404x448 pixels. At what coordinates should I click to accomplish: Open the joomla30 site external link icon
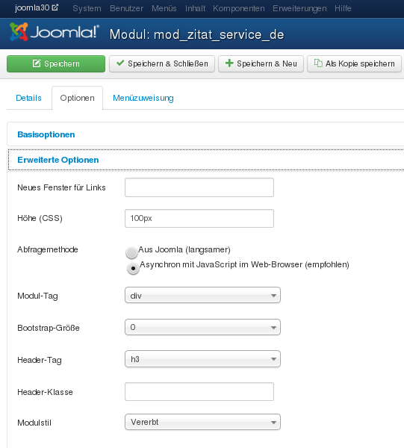click(x=55, y=7)
